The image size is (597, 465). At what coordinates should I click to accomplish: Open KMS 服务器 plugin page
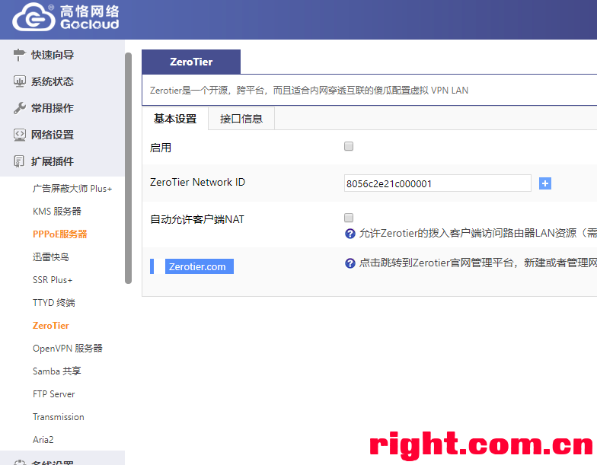point(56,212)
